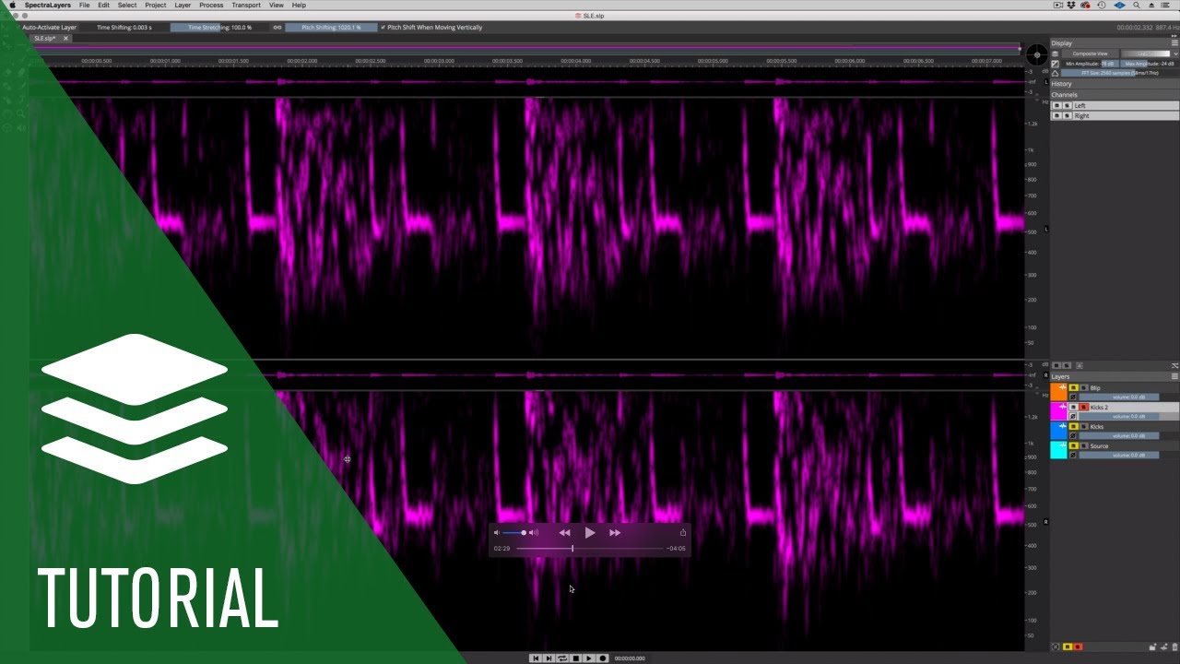
Task: Adjust the video player volume slider
Action: click(515, 532)
